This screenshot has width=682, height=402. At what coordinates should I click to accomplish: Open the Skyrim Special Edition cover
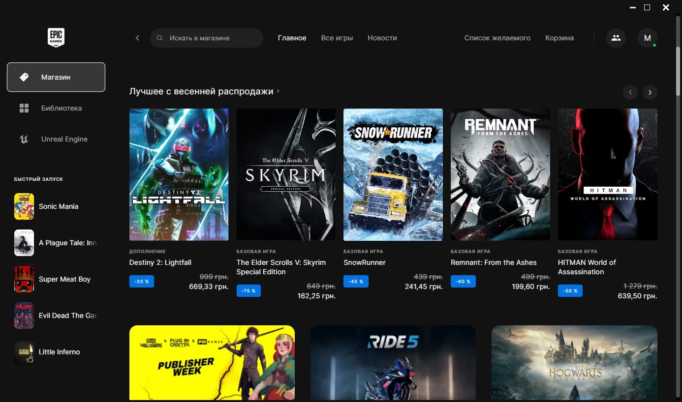point(286,174)
